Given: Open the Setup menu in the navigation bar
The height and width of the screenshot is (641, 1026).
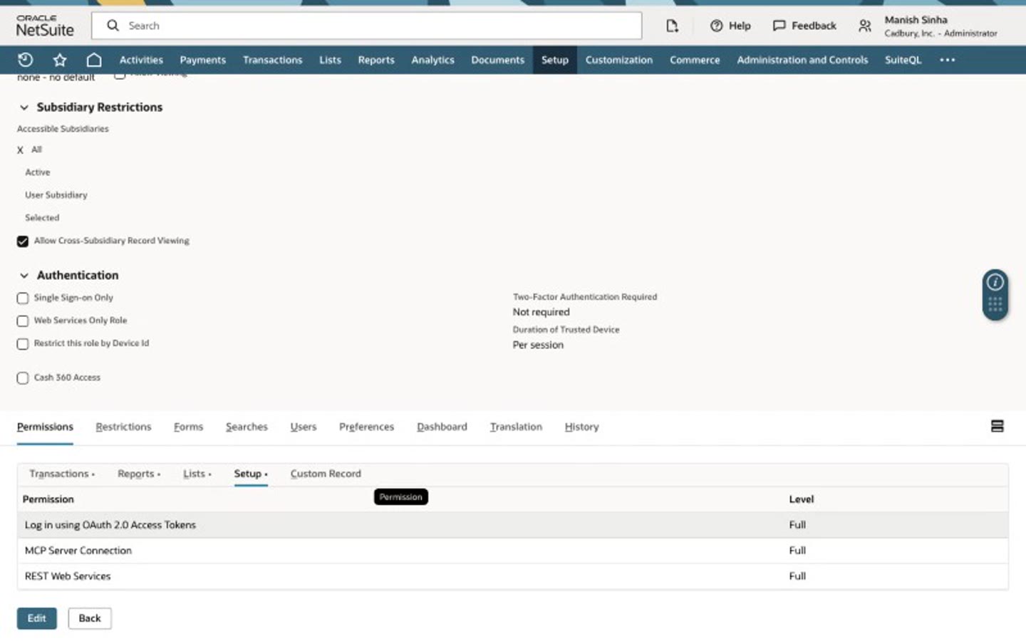Looking at the screenshot, I should pos(554,60).
